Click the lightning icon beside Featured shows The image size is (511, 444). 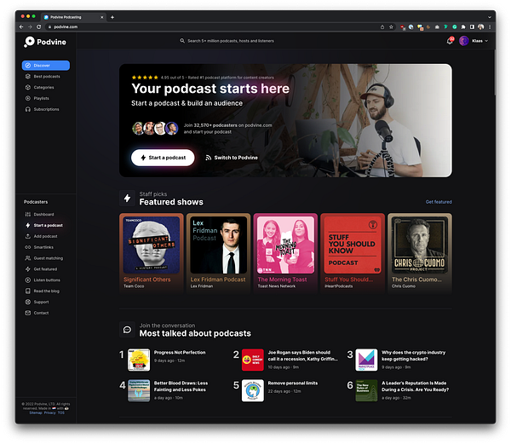(127, 198)
